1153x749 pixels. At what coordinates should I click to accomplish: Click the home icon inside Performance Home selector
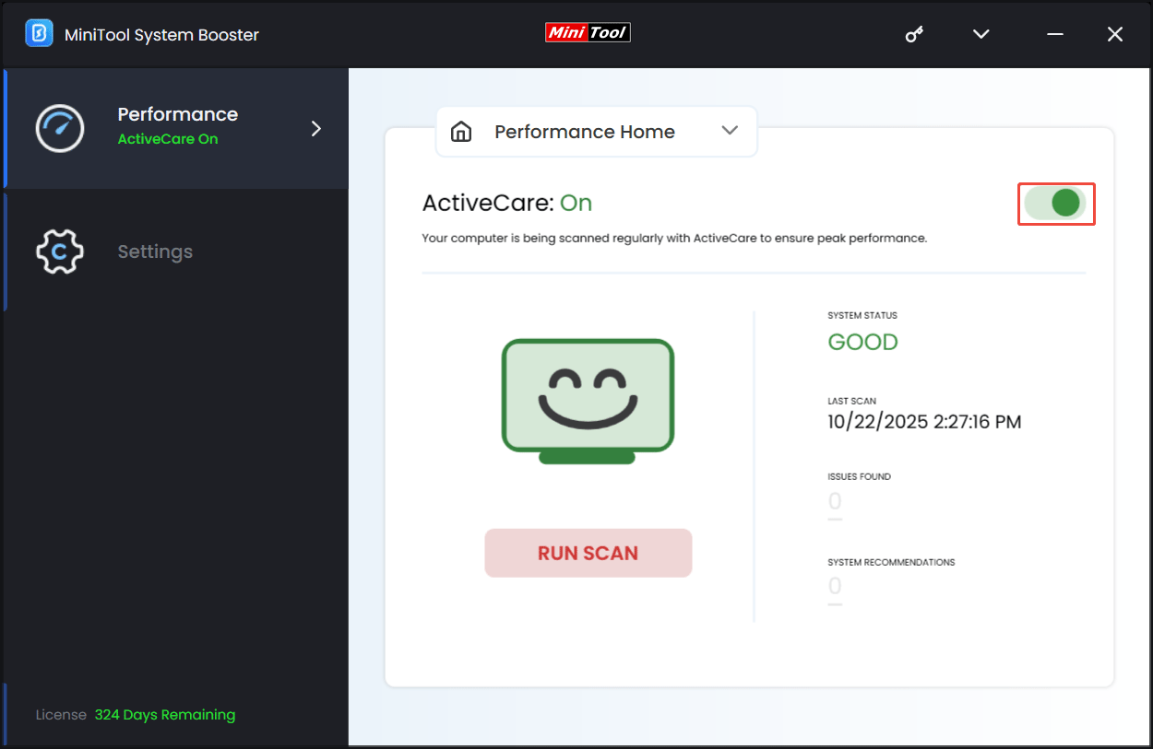[x=461, y=131]
